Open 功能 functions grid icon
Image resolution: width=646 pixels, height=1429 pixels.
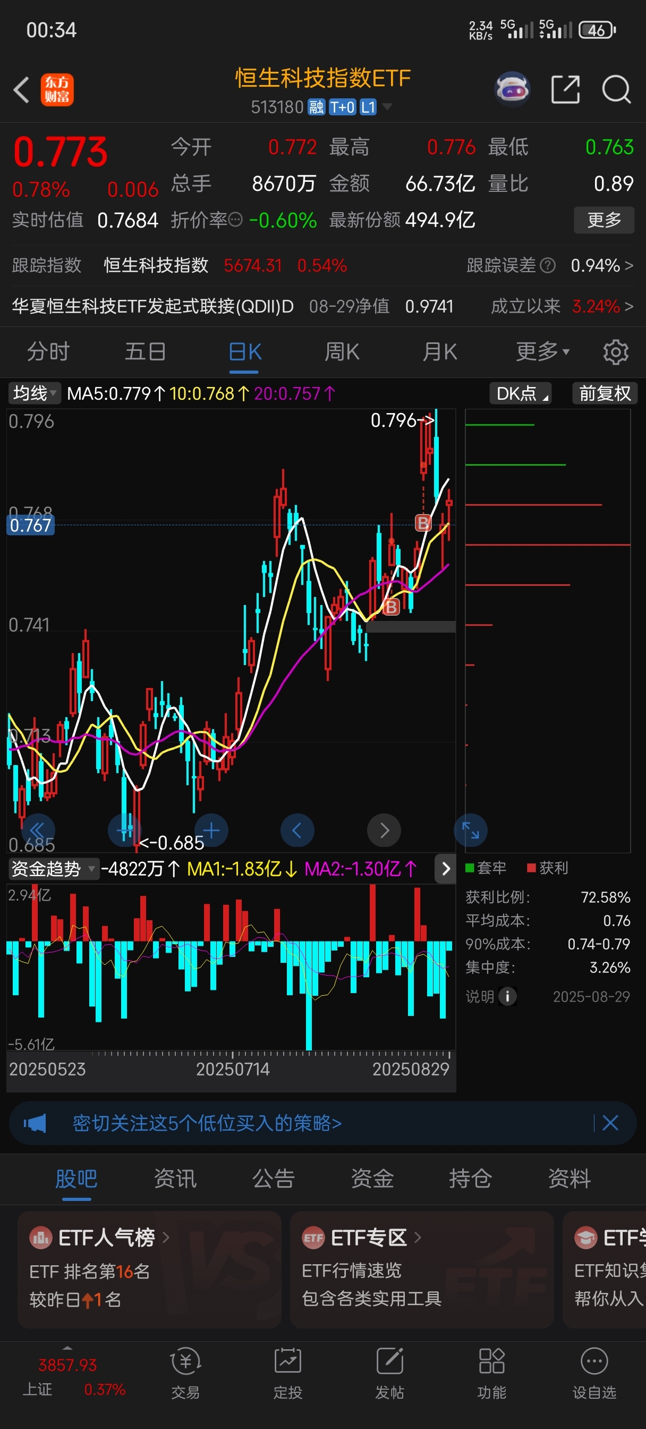(x=492, y=1362)
